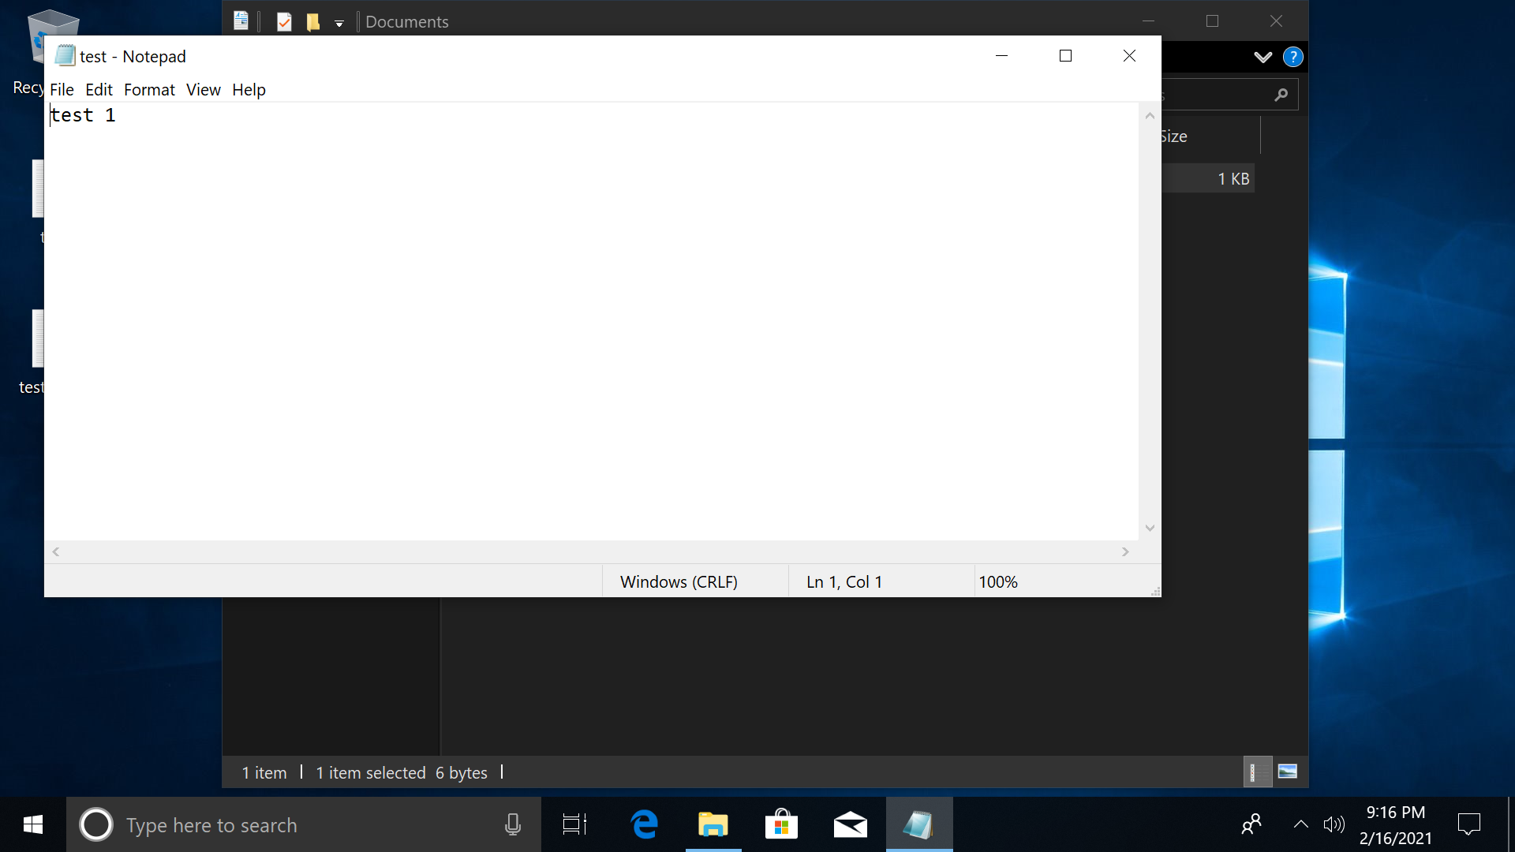Switch File Explorer to large thumbnails view

click(1289, 771)
